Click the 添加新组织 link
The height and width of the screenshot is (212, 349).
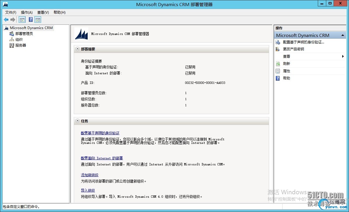click(x=90, y=175)
